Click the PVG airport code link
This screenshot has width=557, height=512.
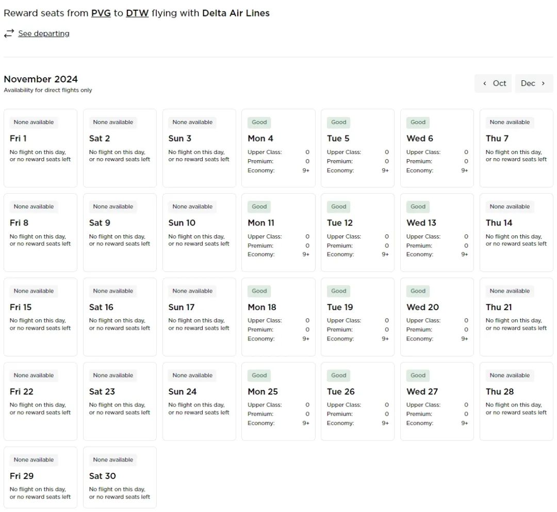tap(101, 13)
